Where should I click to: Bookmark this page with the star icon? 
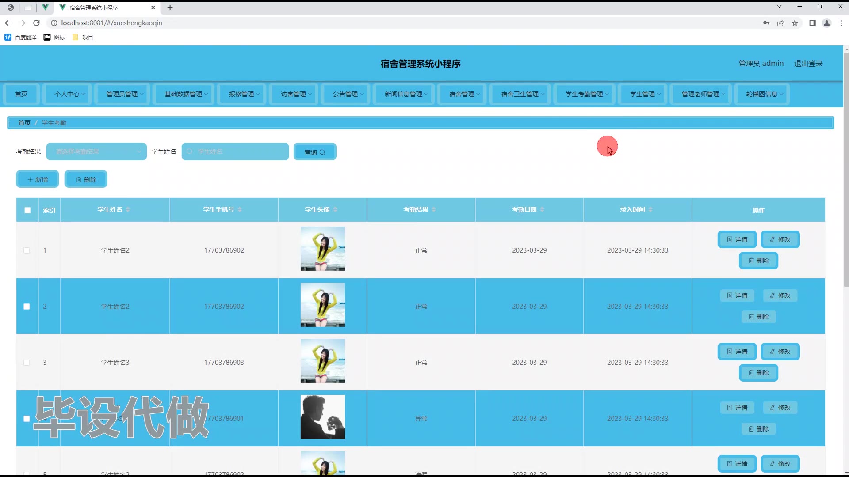tap(795, 23)
